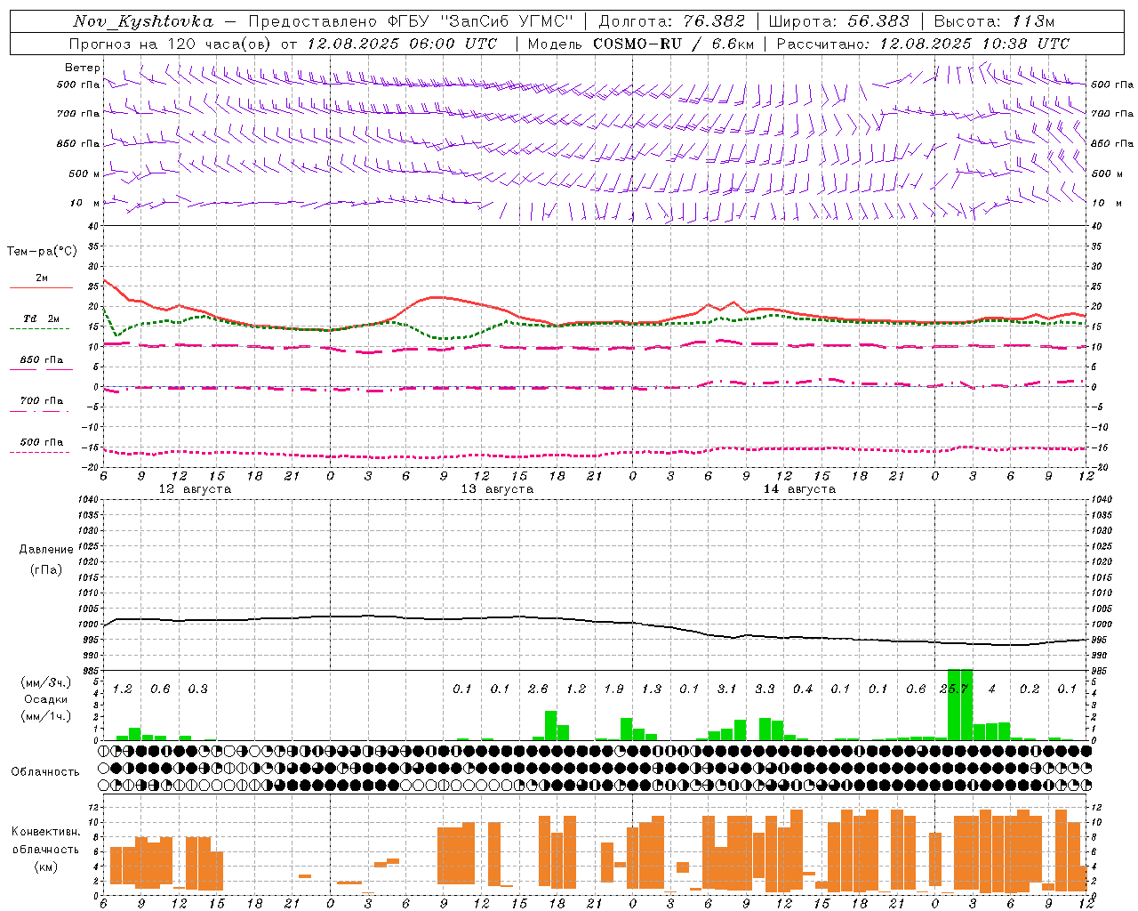
Task: Click the 'Высота: 113м' elevation text
Action: pyautogui.click(x=994, y=21)
